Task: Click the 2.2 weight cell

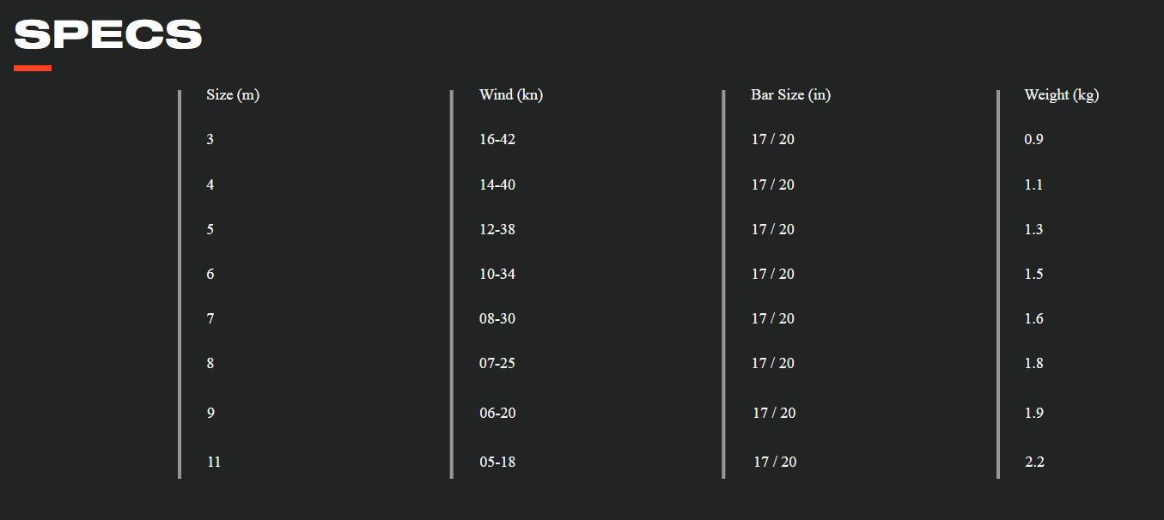Action: point(1034,463)
